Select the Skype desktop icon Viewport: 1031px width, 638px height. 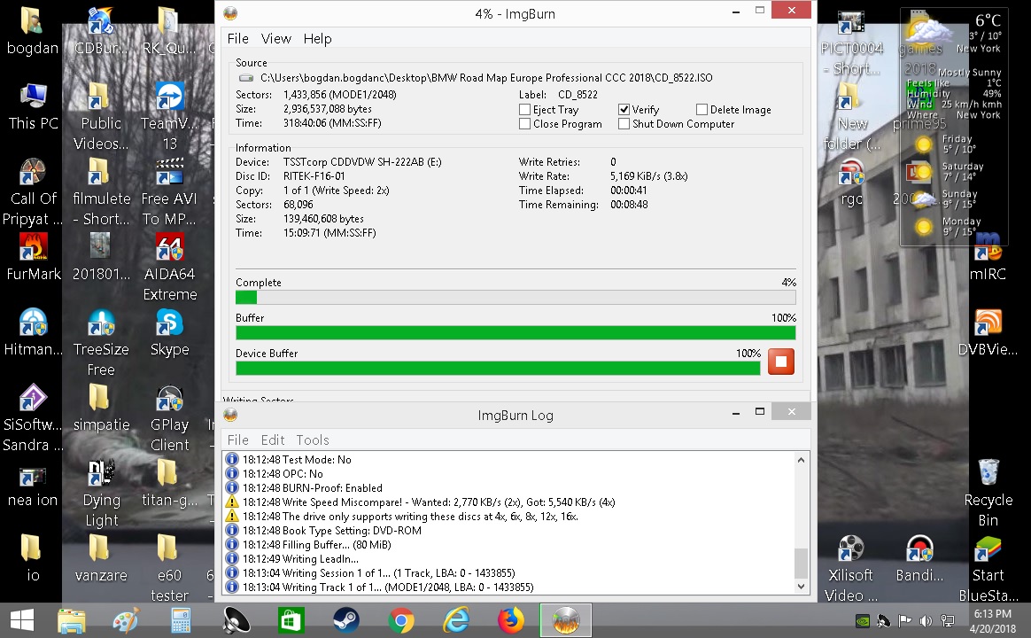pos(170,333)
